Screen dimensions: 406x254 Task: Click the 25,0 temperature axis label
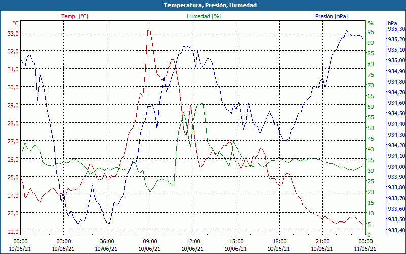point(13,177)
